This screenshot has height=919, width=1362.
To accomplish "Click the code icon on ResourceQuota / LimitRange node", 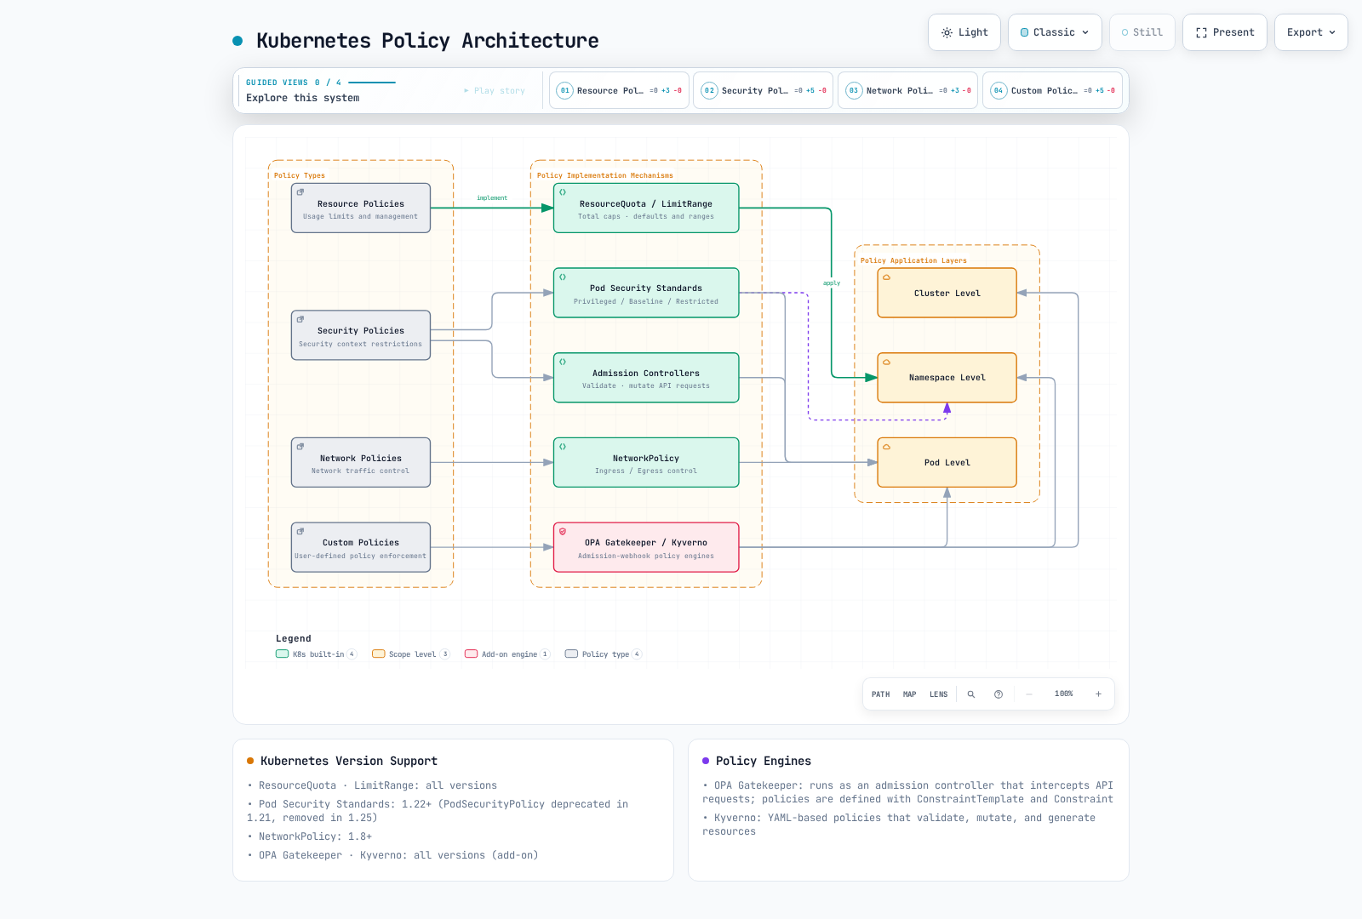I will [563, 192].
